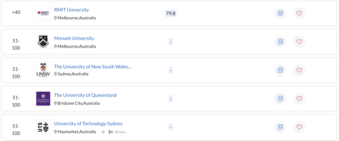Add University of Queensland to compare
The image size is (339, 141).
click(280, 99)
